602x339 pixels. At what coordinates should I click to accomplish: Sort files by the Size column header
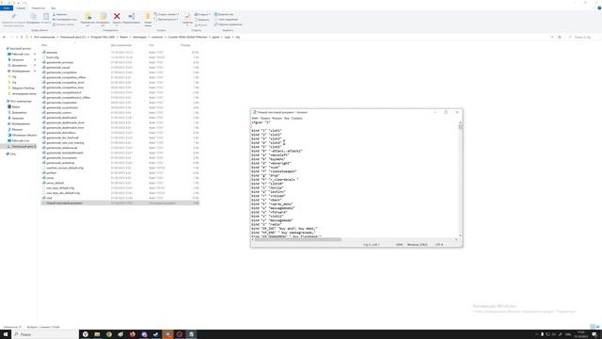pyautogui.click(x=185, y=45)
